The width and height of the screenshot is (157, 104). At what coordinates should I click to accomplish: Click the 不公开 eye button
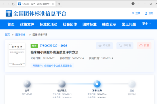[105, 46]
